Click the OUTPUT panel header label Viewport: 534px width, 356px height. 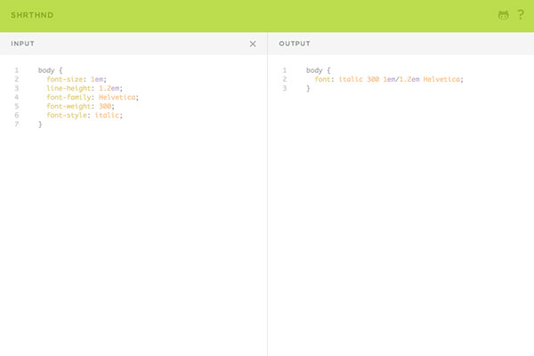point(295,44)
